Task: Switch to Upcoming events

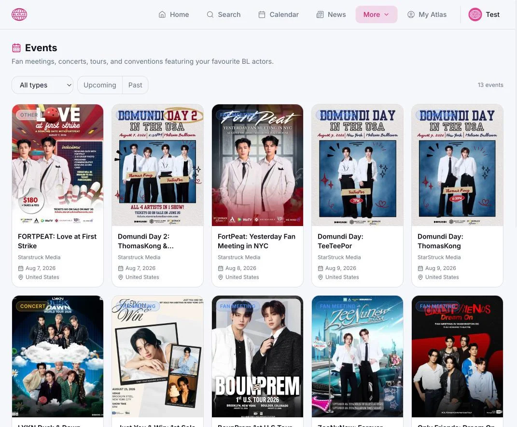Action: [x=100, y=85]
